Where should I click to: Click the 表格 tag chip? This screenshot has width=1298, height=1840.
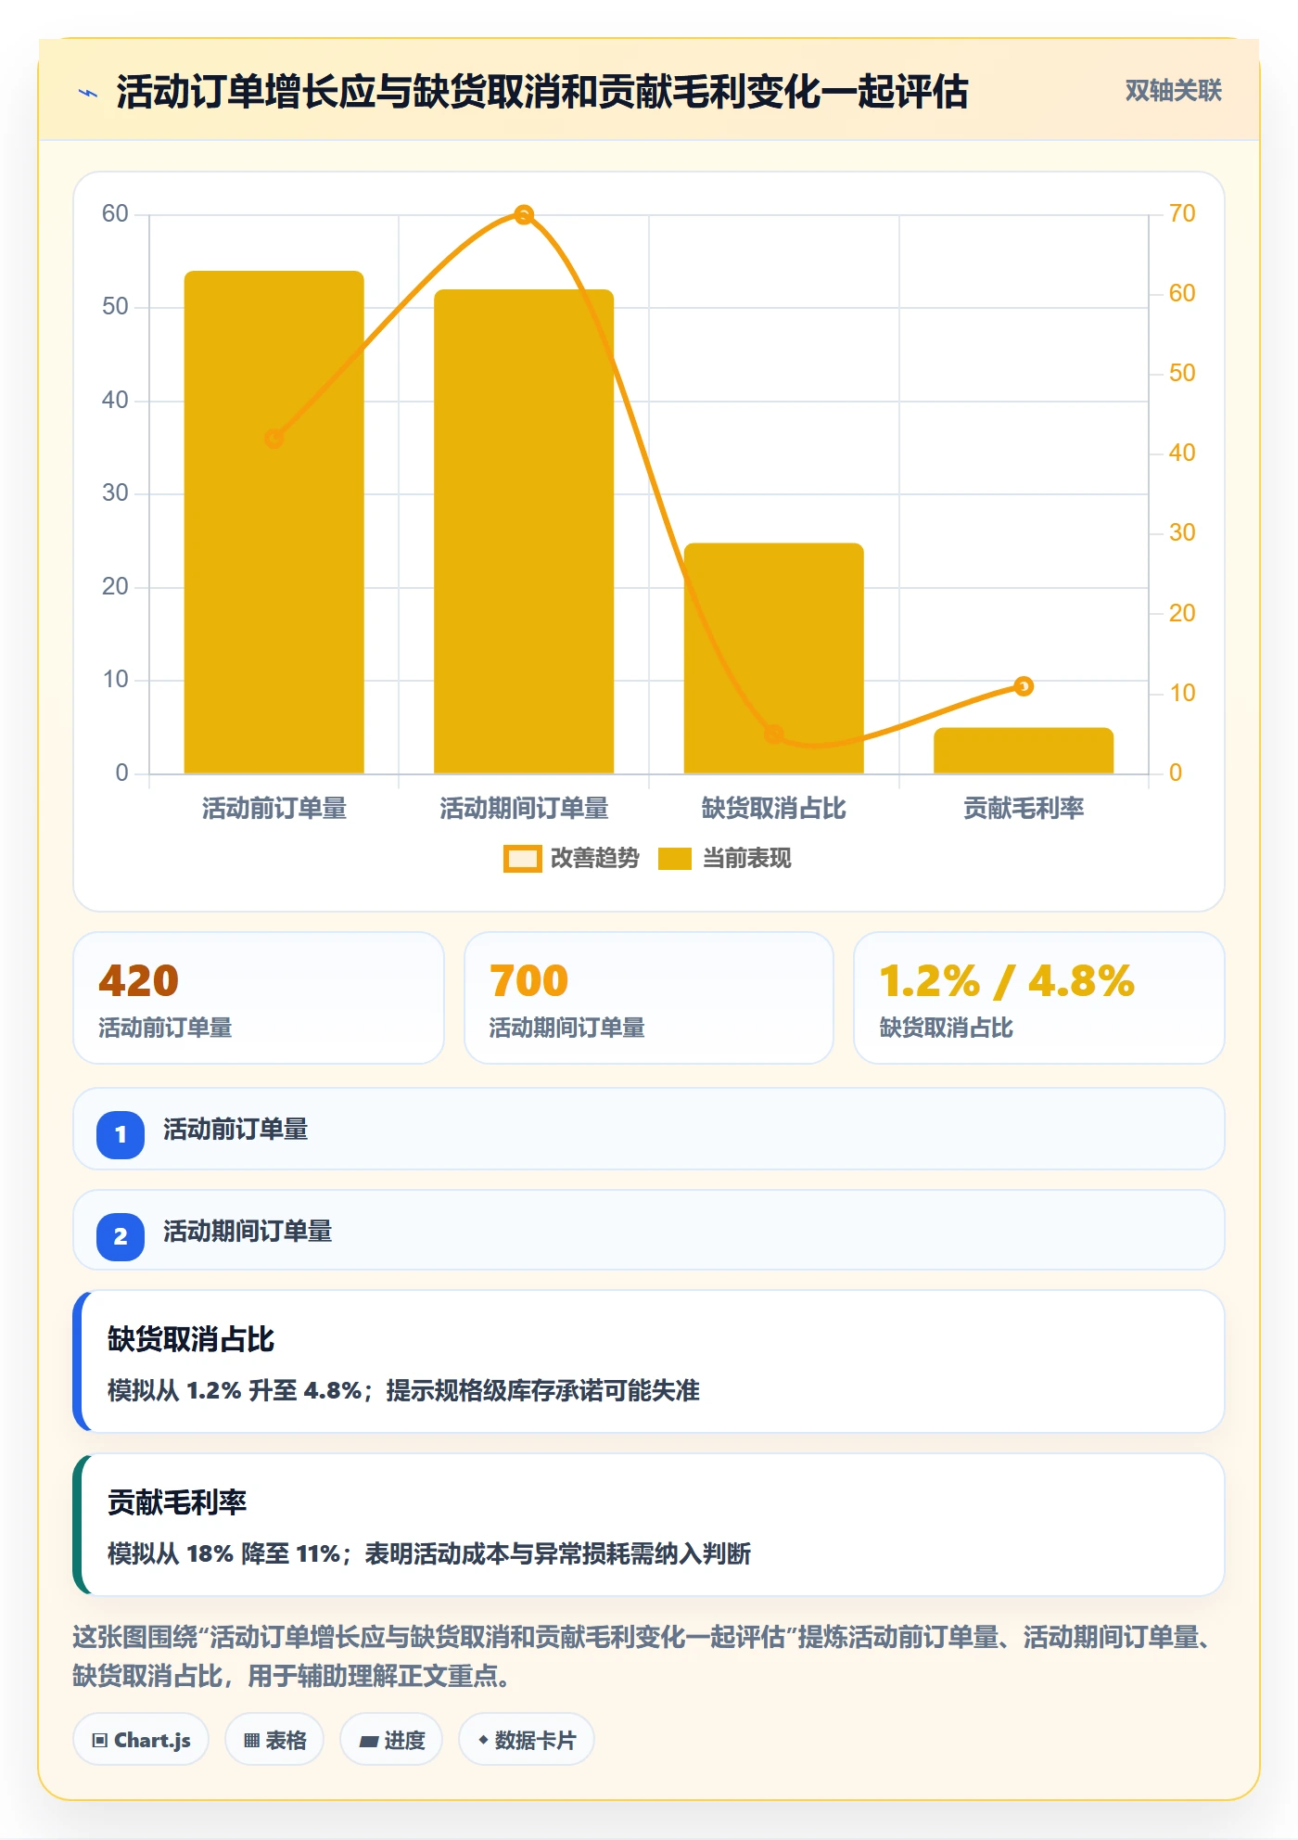pyautogui.click(x=274, y=1740)
